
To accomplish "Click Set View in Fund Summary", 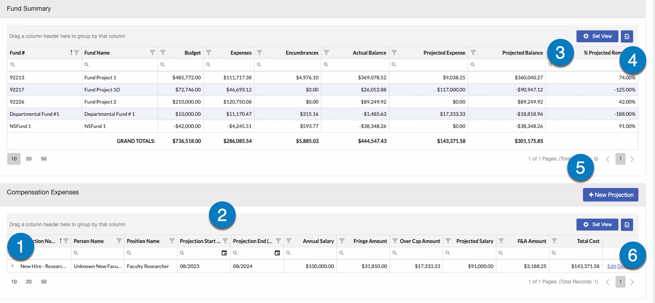I will click(597, 36).
